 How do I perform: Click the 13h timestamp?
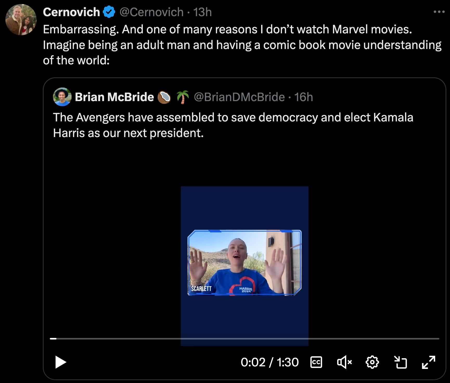(x=202, y=12)
